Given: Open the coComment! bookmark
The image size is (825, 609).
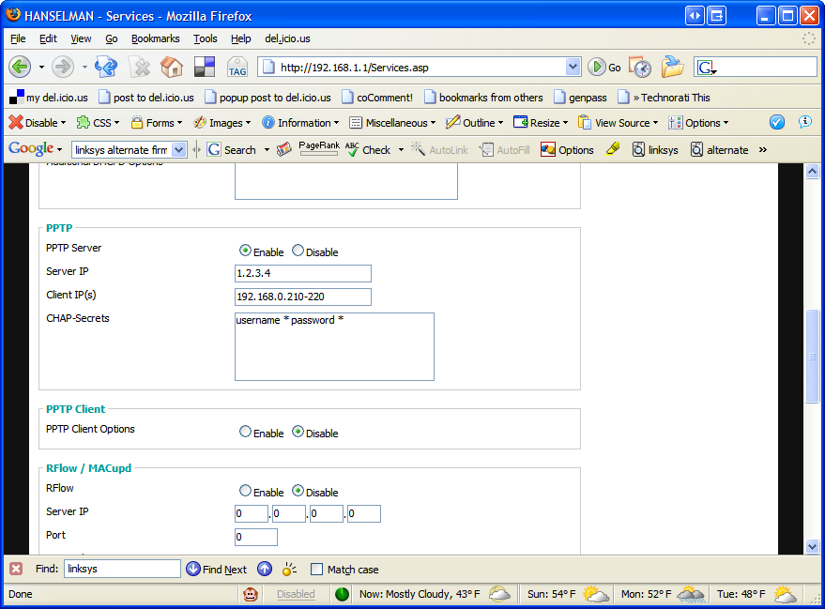Looking at the screenshot, I should point(377,98).
